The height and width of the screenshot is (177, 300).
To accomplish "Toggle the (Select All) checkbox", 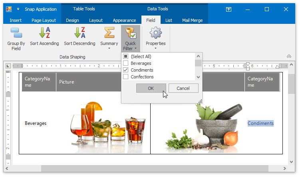I will click(x=126, y=56).
